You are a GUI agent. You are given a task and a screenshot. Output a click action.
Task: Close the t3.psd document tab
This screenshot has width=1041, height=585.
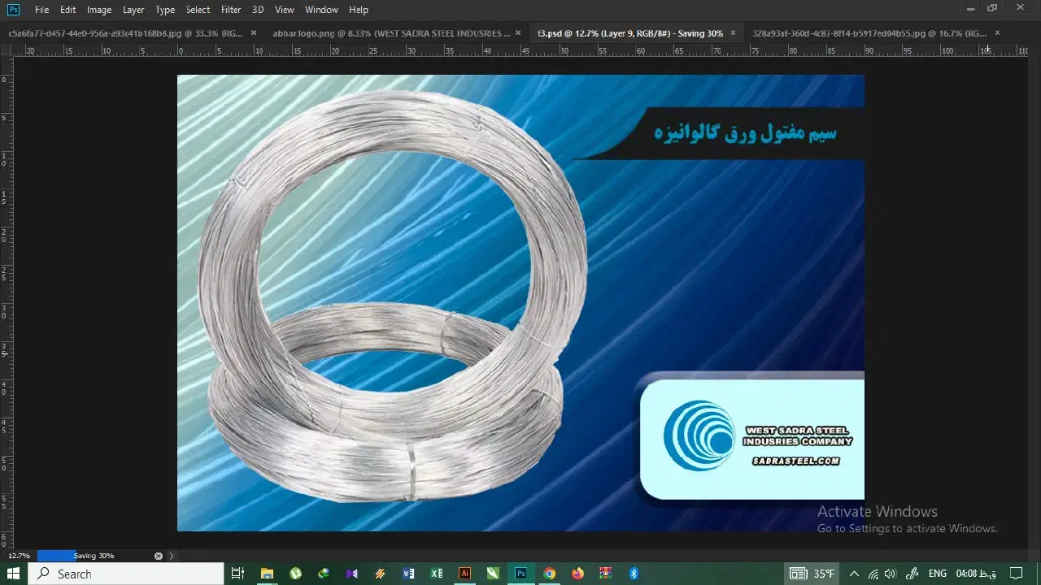(733, 33)
